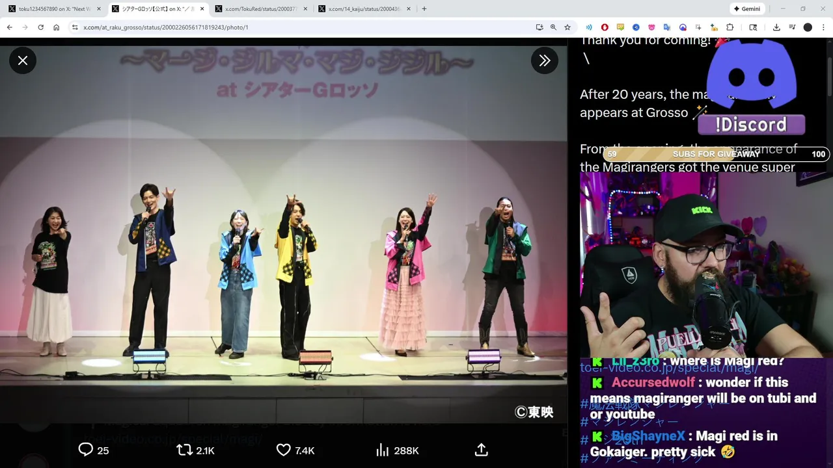The image size is (833, 468).
Task: Go back using the browser back arrow
Action: click(9, 27)
